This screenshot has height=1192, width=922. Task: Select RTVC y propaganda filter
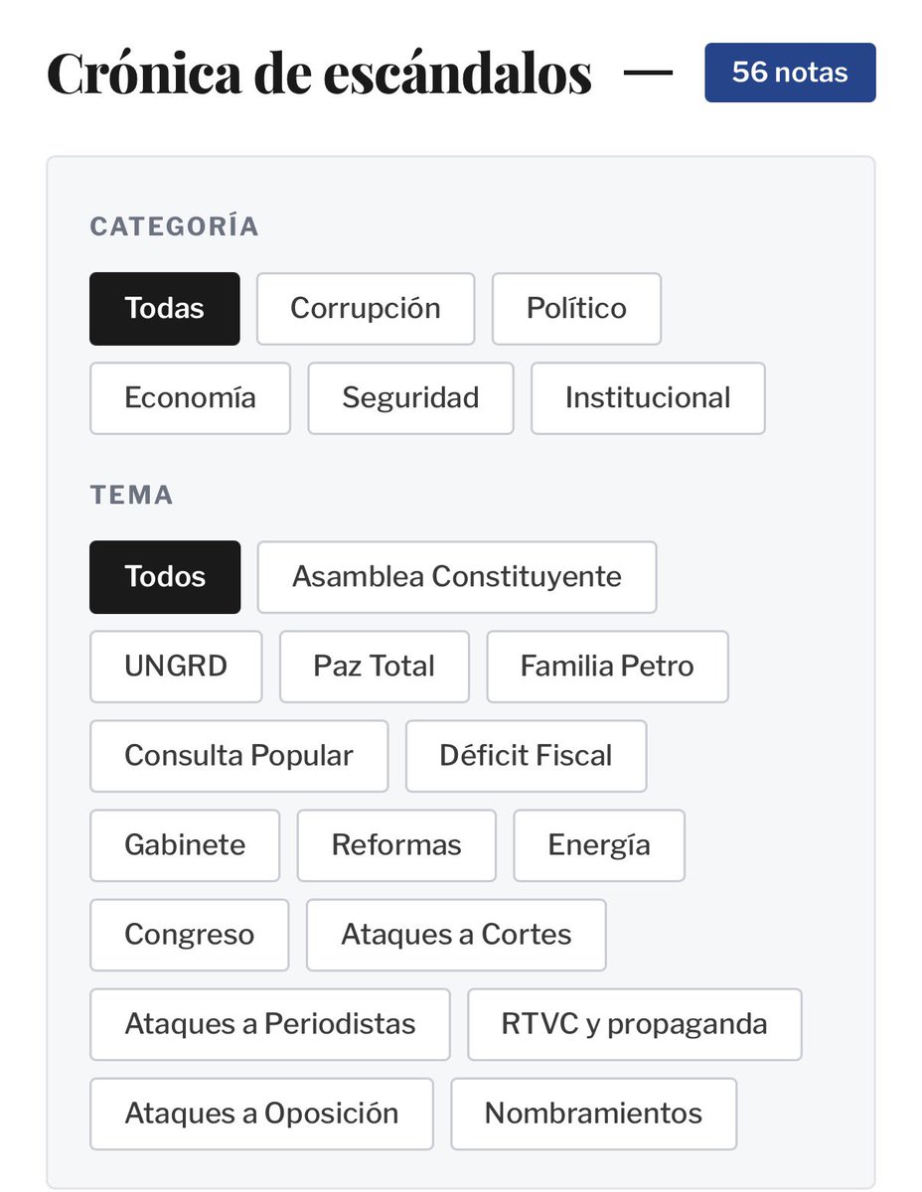[x=635, y=1024]
